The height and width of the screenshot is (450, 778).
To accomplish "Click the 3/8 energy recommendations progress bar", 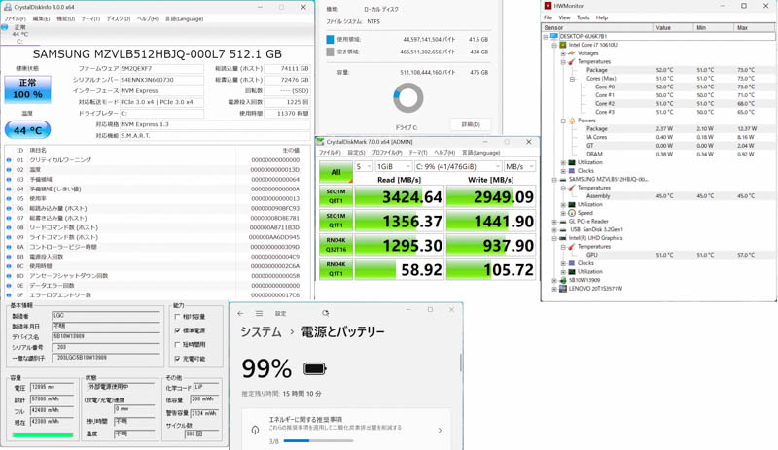I will [319, 440].
